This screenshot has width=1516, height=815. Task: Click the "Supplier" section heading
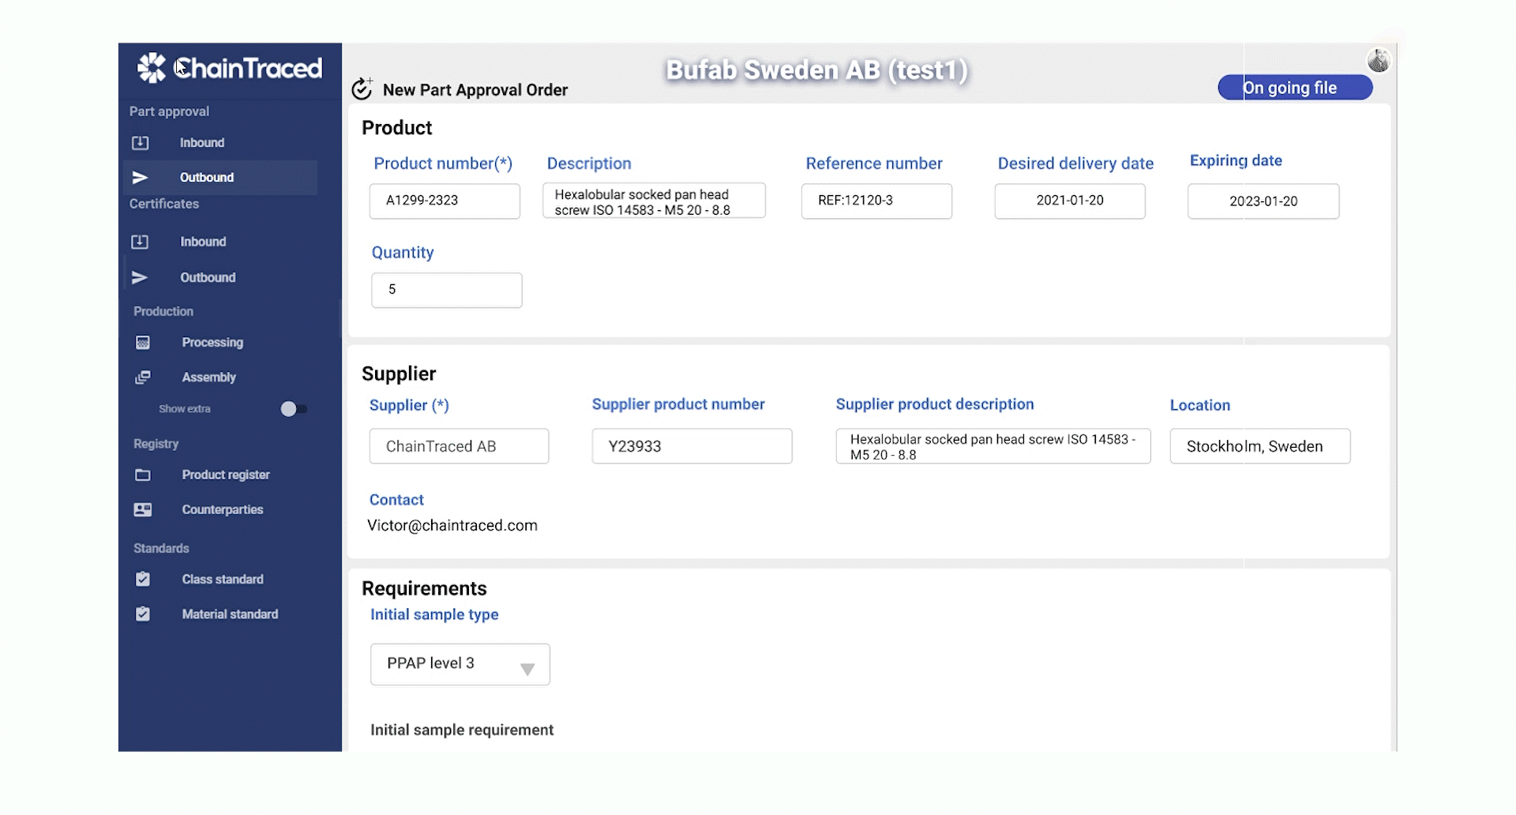click(399, 374)
